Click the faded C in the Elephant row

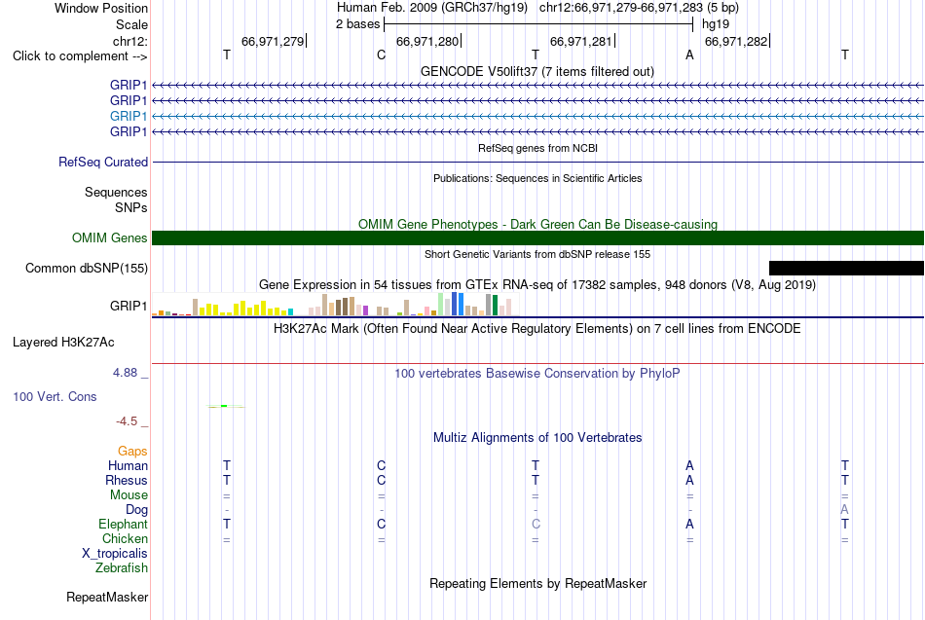pos(536,524)
